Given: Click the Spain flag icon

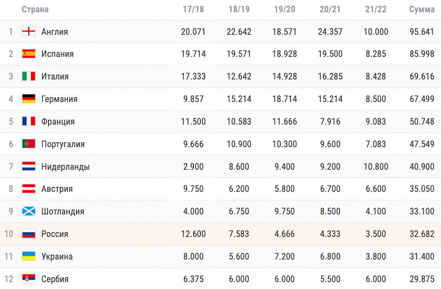Looking at the screenshot, I should [29, 54].
